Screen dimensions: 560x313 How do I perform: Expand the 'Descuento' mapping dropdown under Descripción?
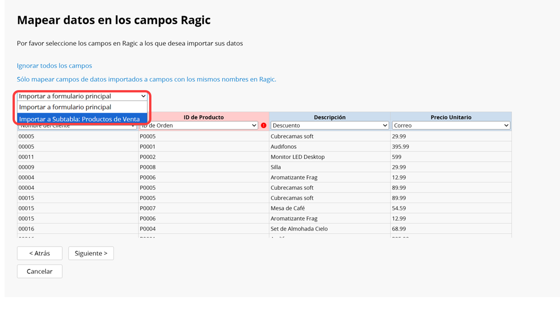point(329,126)
